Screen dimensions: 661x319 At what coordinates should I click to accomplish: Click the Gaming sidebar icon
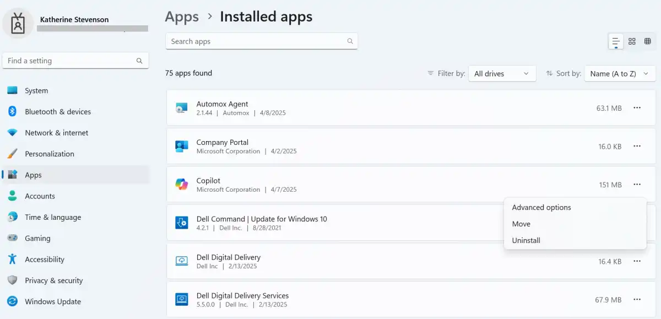click(x=13, y=238)
